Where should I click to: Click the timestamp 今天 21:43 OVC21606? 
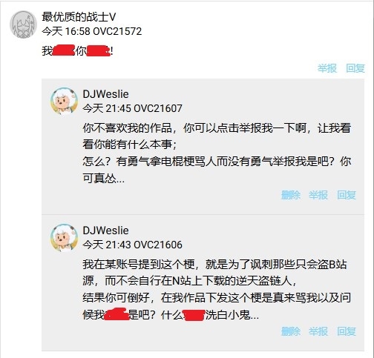[x=132, y=245]
